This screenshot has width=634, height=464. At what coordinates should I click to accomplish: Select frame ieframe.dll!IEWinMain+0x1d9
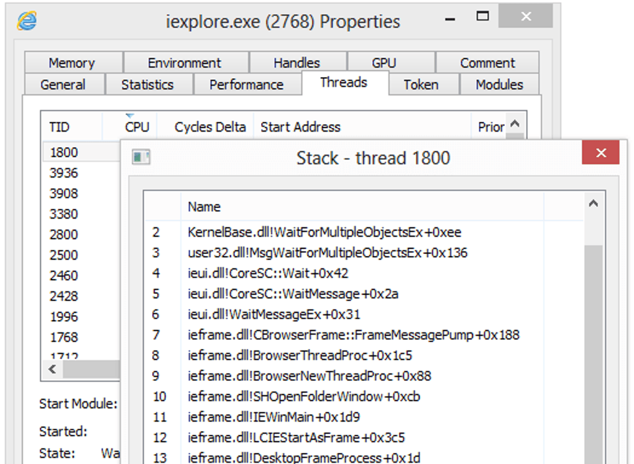pos(364,417)
